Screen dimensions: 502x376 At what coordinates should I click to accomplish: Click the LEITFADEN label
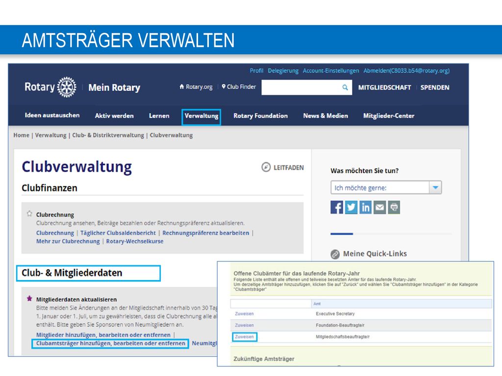pyautogui.click(x=288, y=167)
